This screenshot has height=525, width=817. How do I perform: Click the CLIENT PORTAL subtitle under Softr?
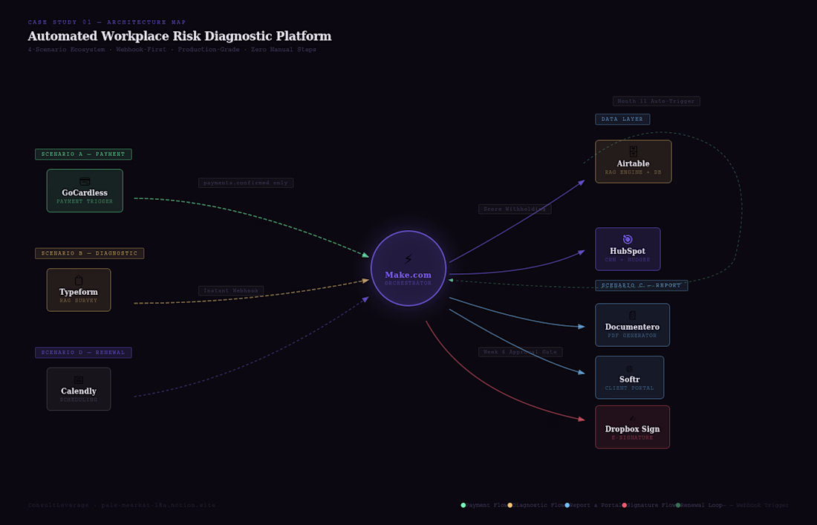tap(629, 388)
